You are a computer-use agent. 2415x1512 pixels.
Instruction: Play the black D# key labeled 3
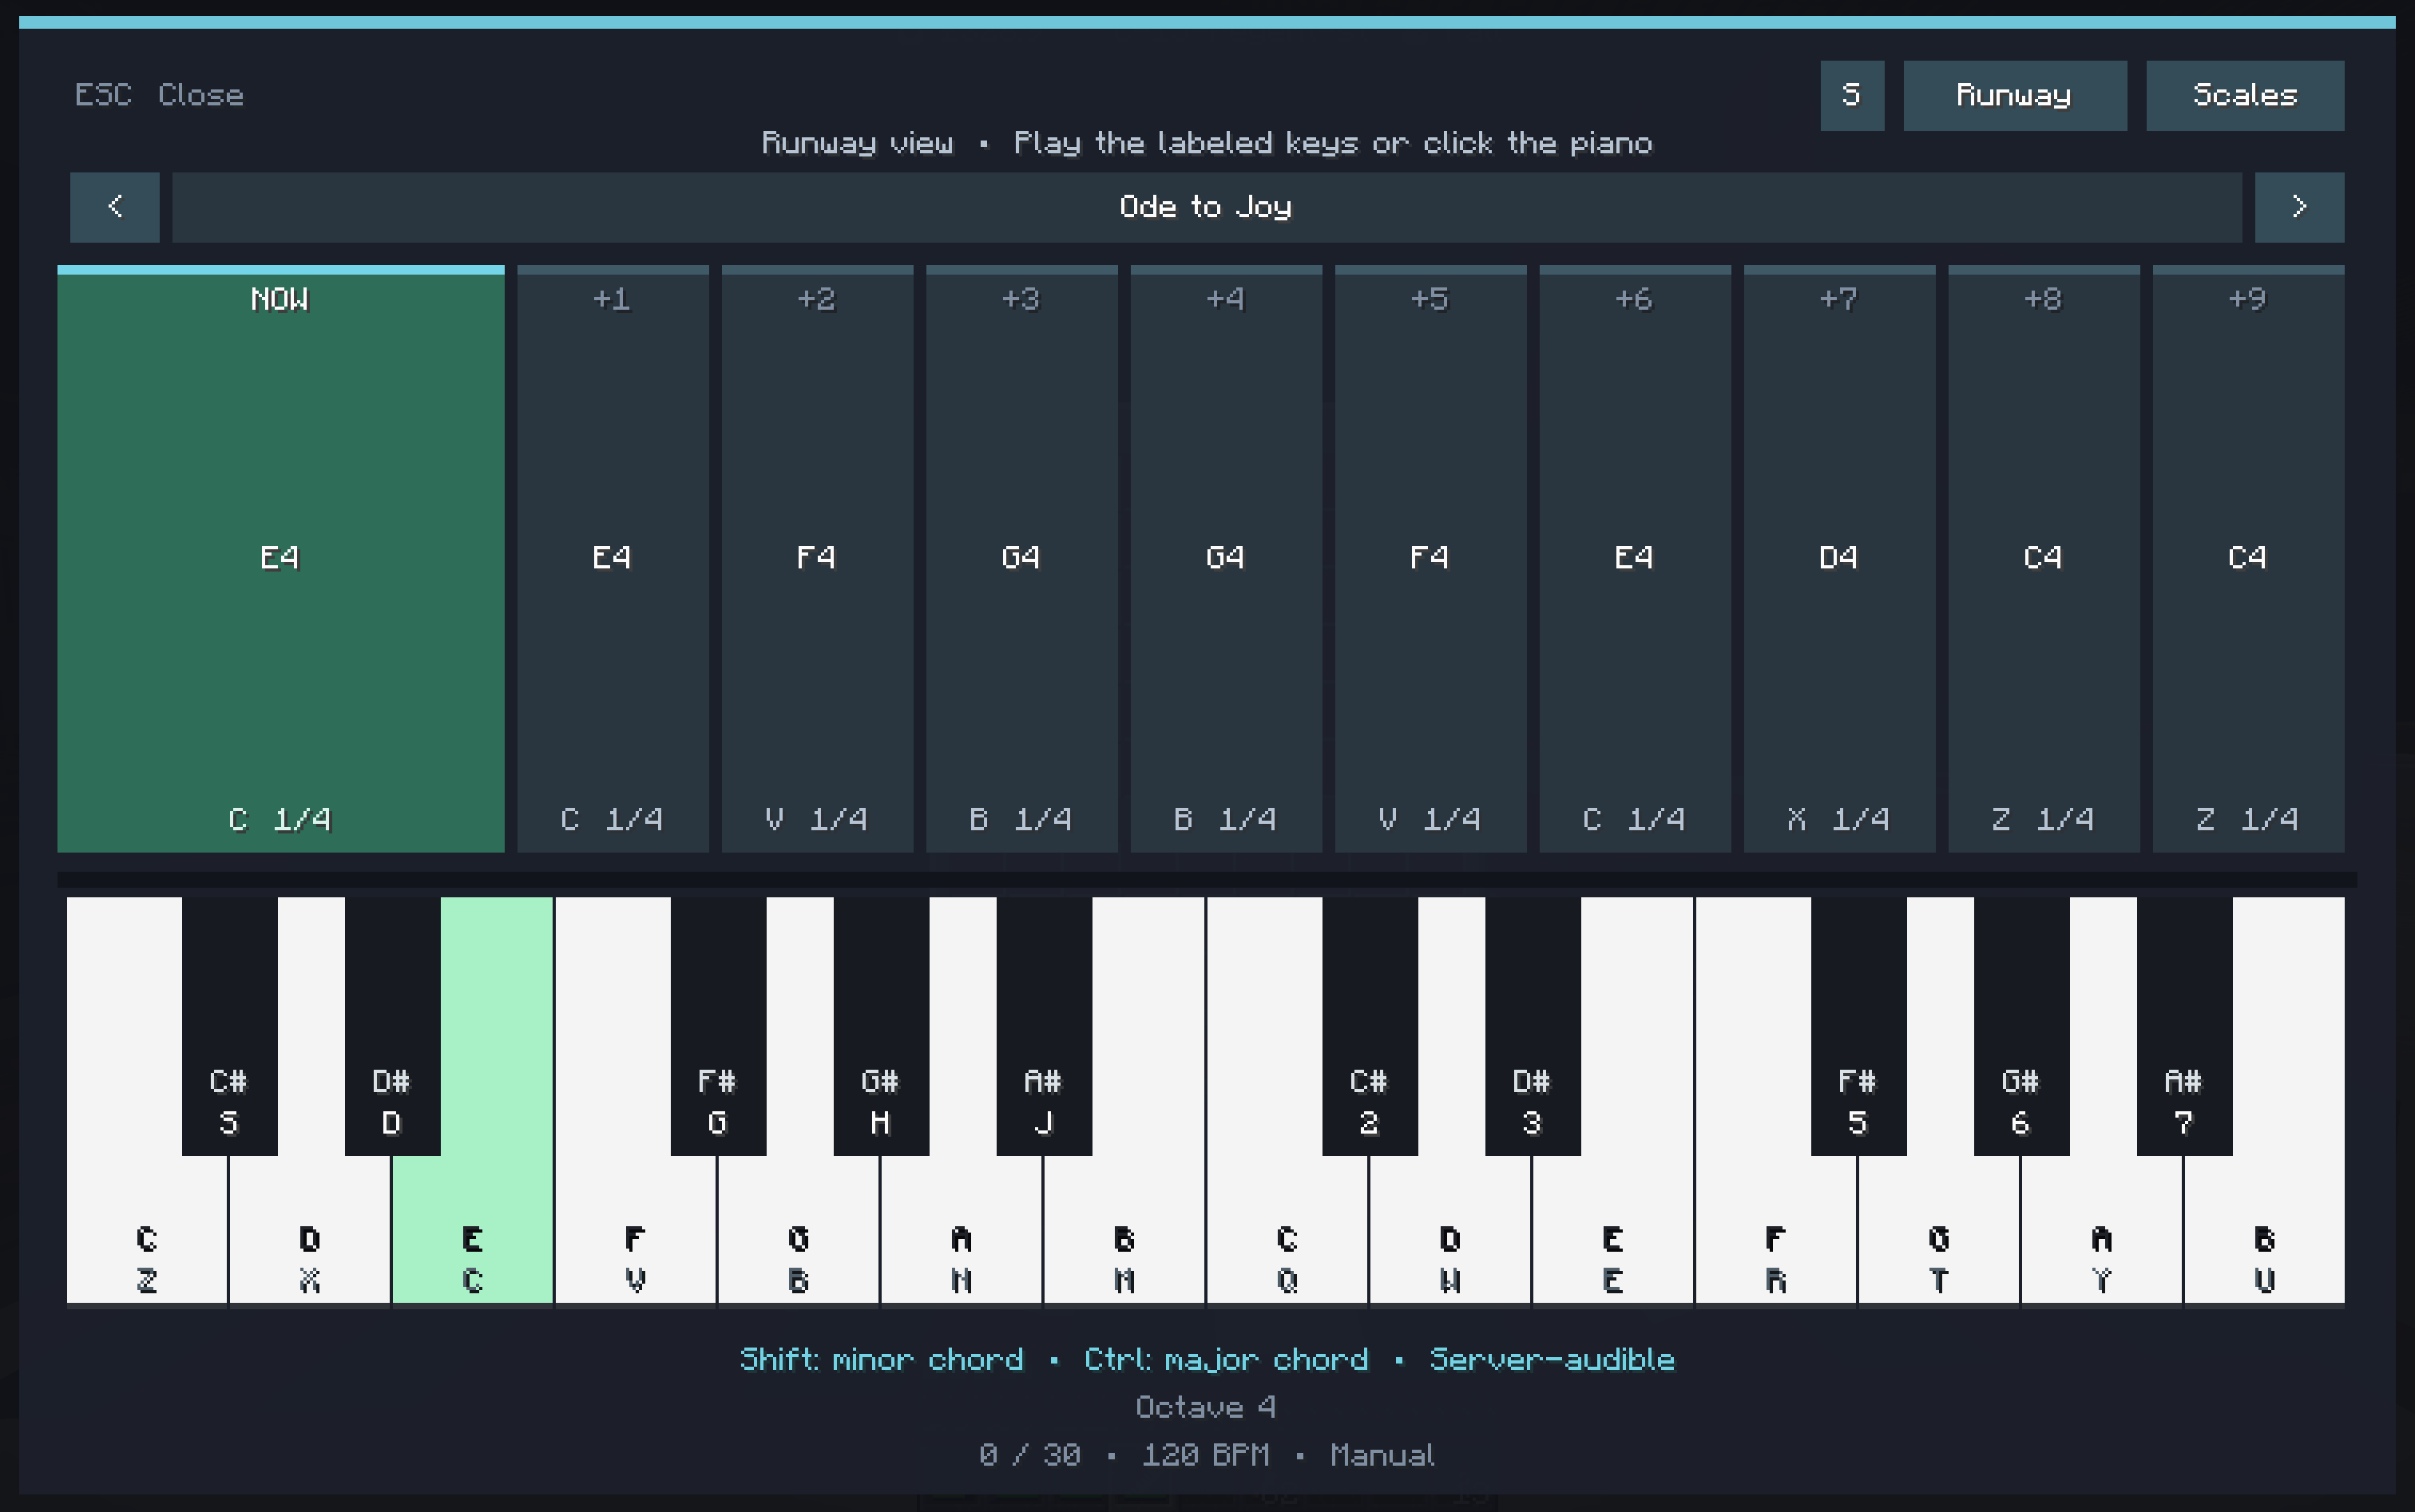point(1533,1026)
